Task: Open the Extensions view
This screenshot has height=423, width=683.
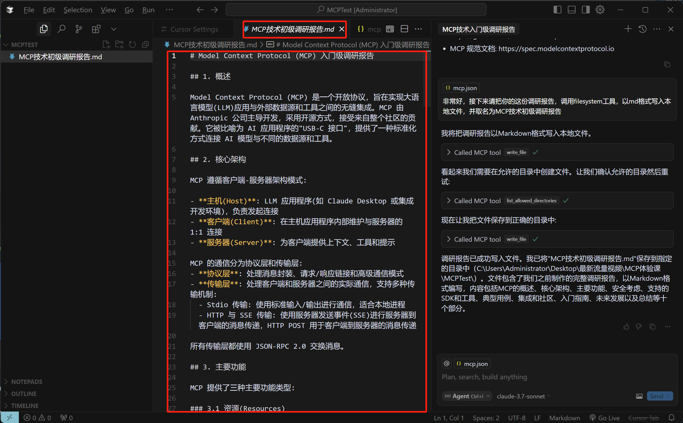Action: click(x=96, y=29)
